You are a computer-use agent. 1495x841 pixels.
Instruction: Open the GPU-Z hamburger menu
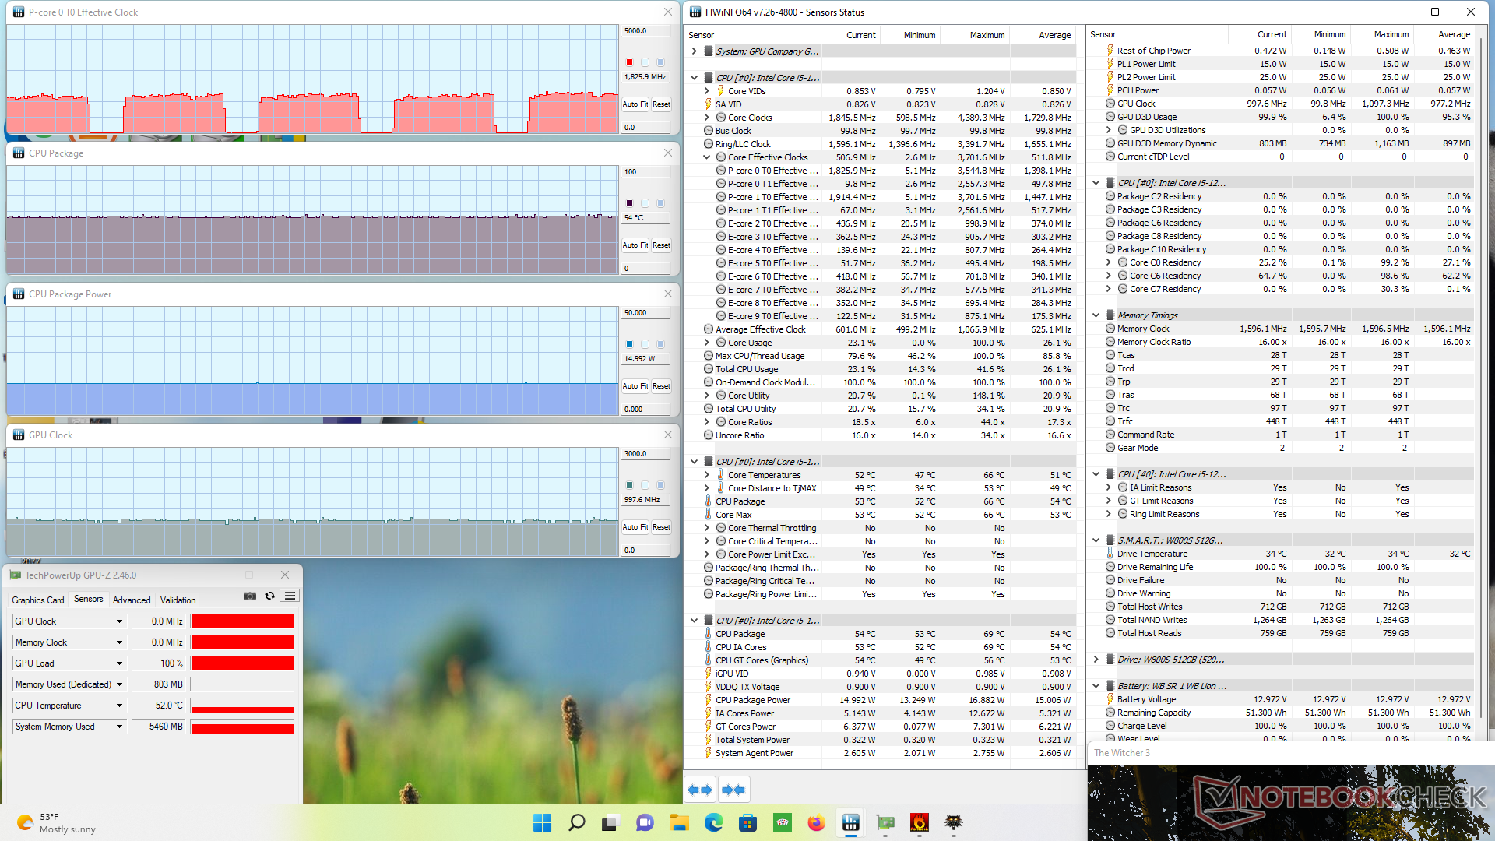point(290,596)
